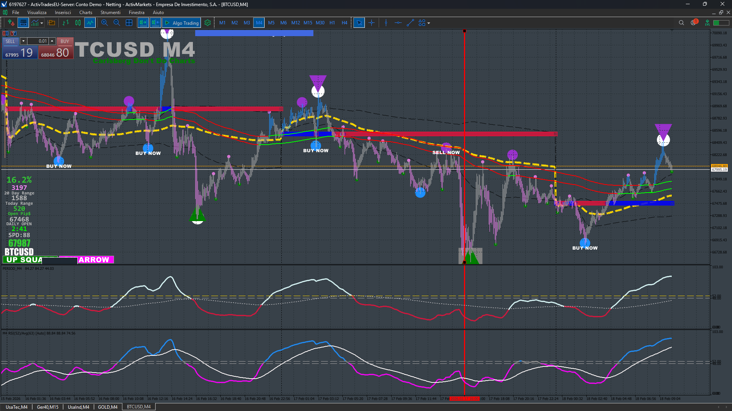Image resolution: width=732 pixels, height=411 pixels.
Task: Open the lot volume dropdown arrow
Action: (x=23, y=41)
